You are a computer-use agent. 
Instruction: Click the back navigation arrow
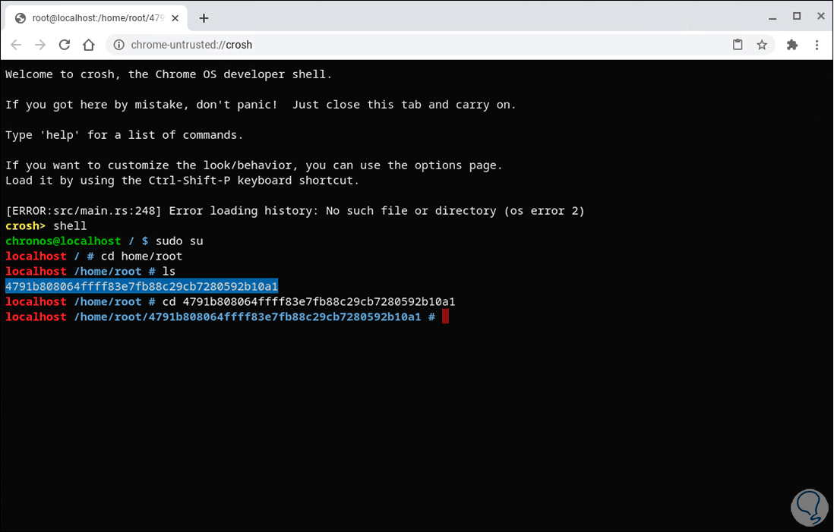coord(16,45)
